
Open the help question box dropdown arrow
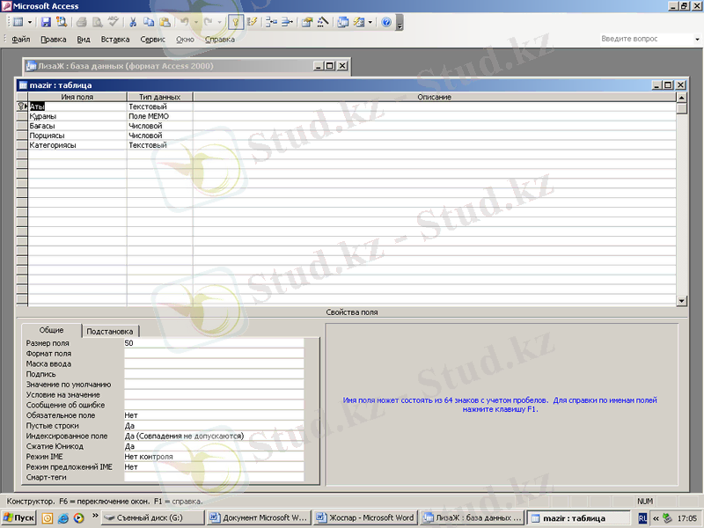coord(697,39)
